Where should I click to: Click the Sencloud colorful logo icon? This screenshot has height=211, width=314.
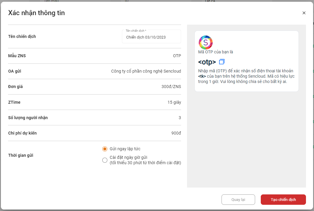205,42
